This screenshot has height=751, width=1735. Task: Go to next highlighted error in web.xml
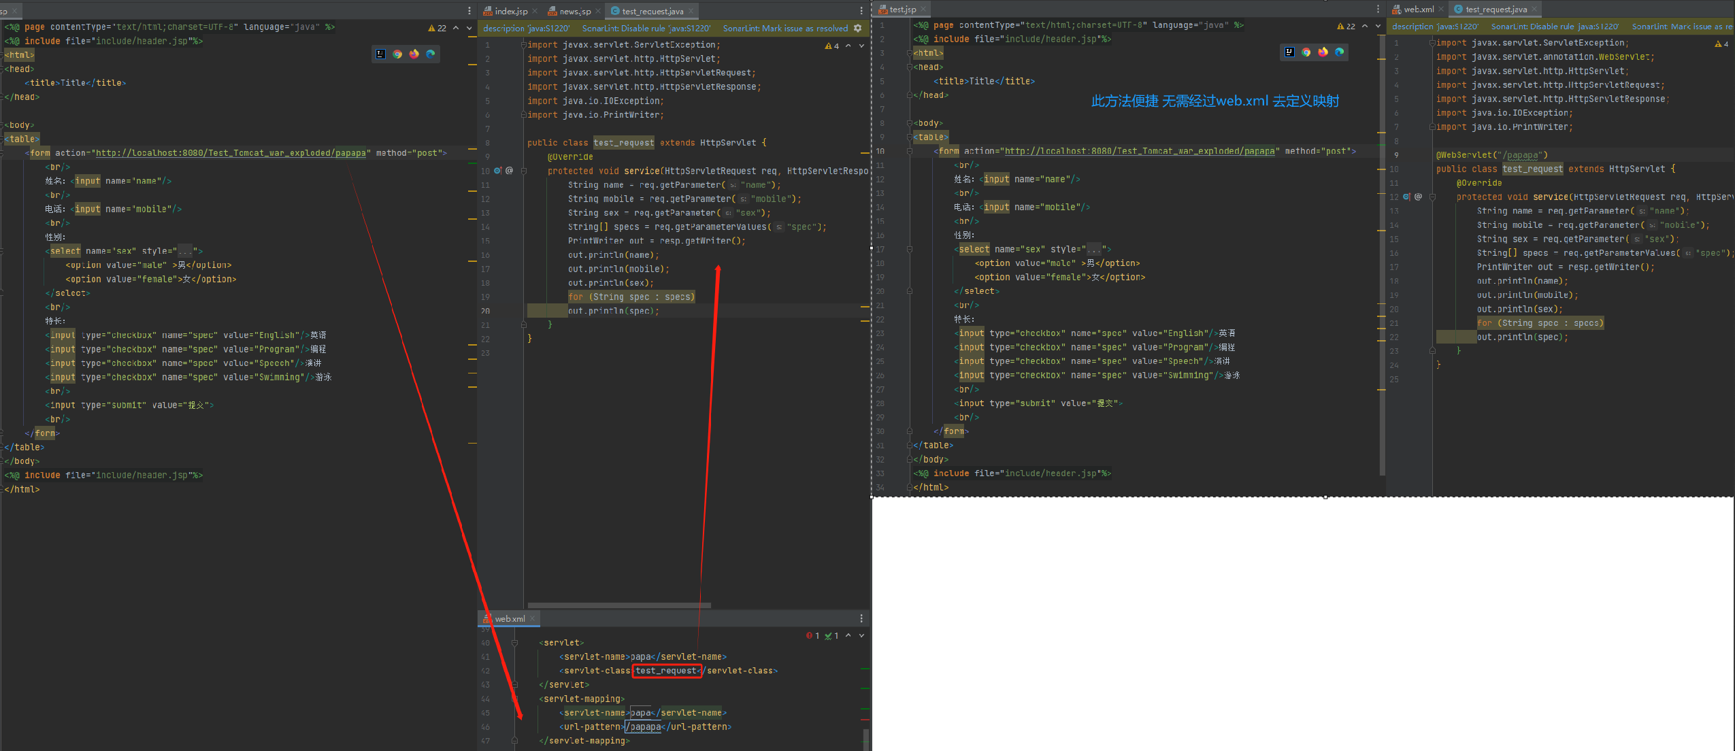(861, 636)
